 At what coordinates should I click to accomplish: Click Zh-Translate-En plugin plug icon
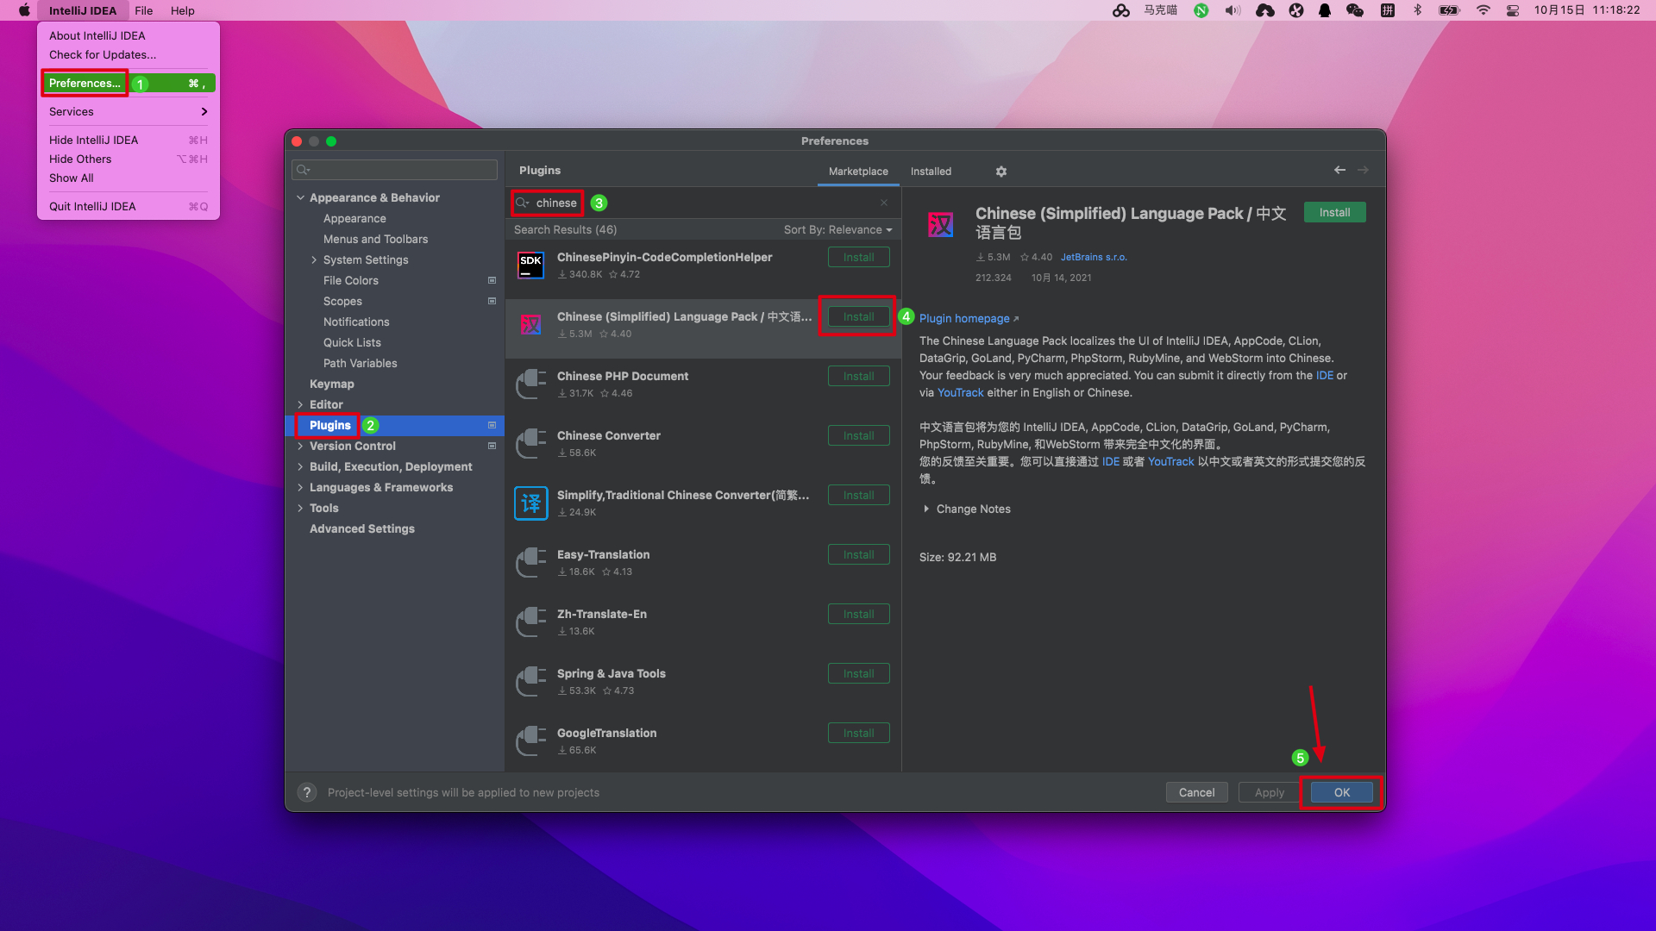530,622
